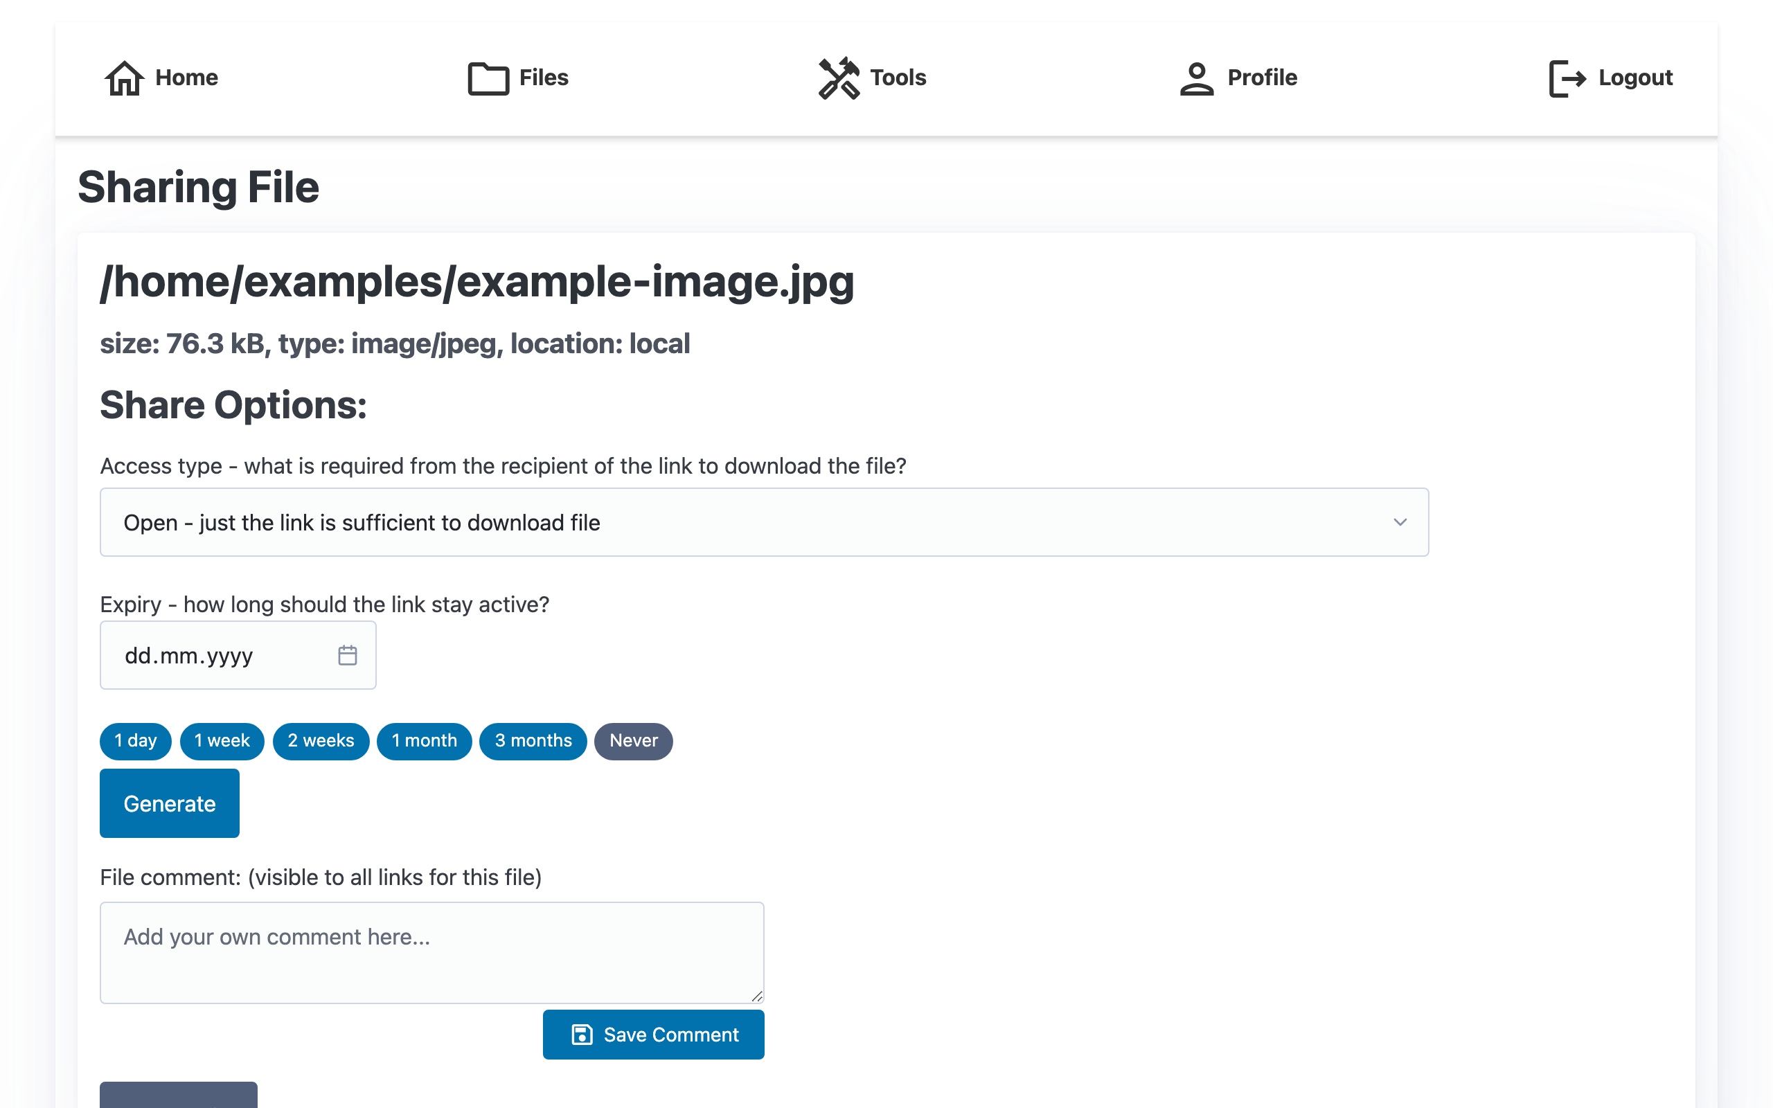The width and height of the screenshot is (1773, 1108).
Task: Go to the Profile menu label
Action: 1262,78
